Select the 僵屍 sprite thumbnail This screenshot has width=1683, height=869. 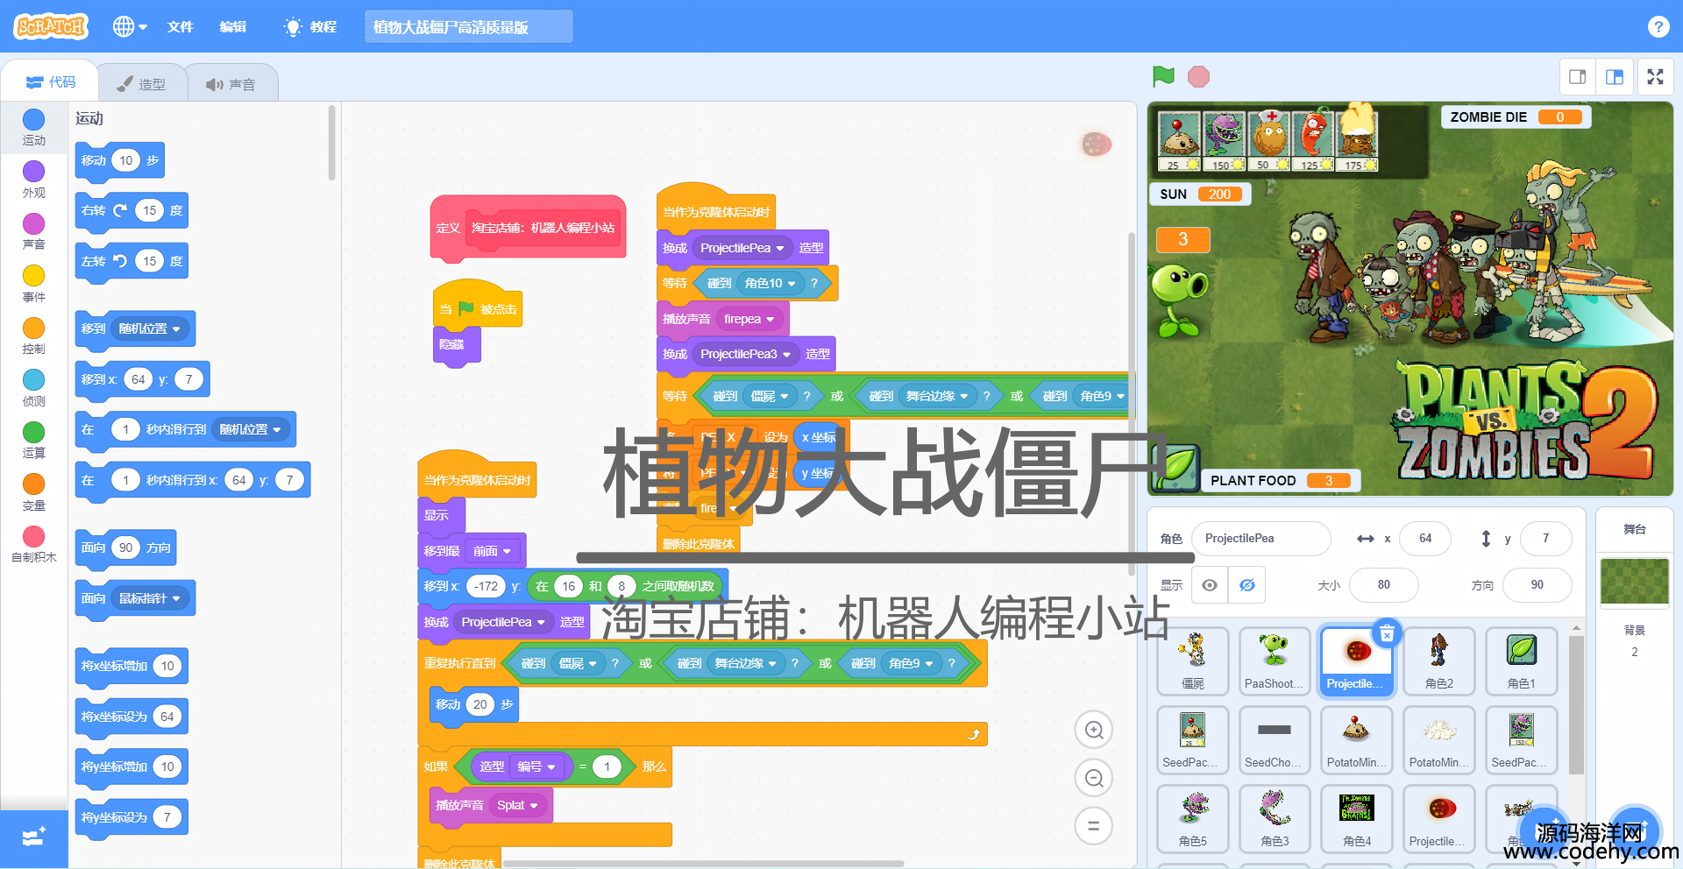(x=1192, y=661)
